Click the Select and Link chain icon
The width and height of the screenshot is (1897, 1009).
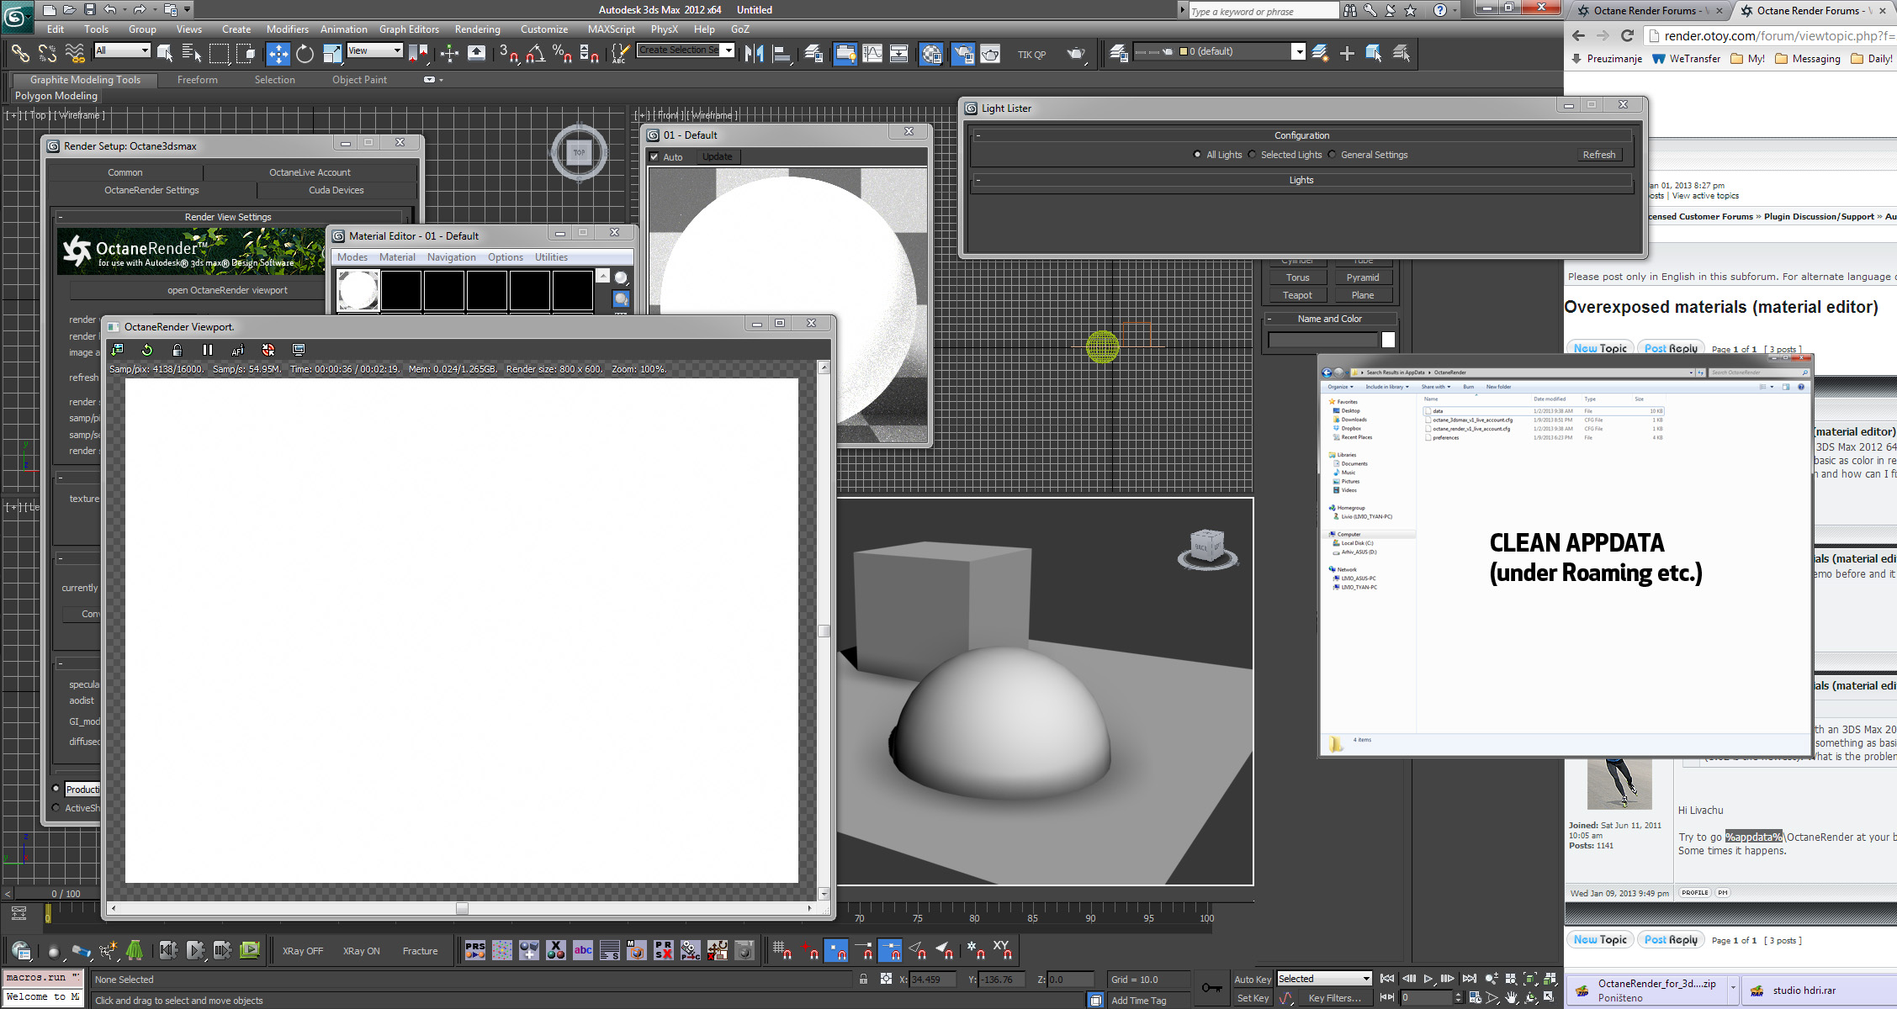click(x=19, y=54)
